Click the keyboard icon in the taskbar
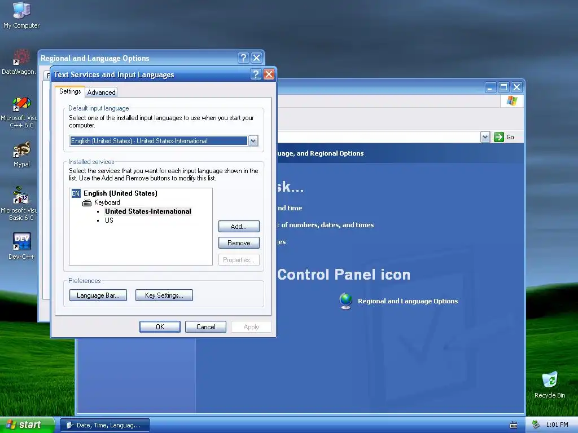The height and width of the screenshot is (433, 578). click(x=514, y=425)
